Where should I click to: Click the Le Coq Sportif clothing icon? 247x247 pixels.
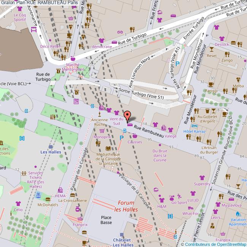click(x=19, y=10)
